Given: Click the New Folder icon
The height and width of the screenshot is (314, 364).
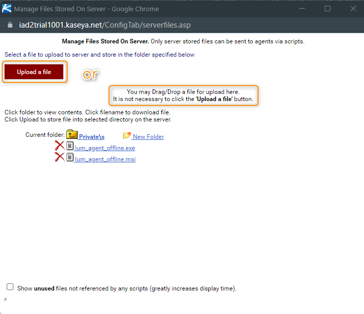Looking at the screenshot, I should pos(127,136).
